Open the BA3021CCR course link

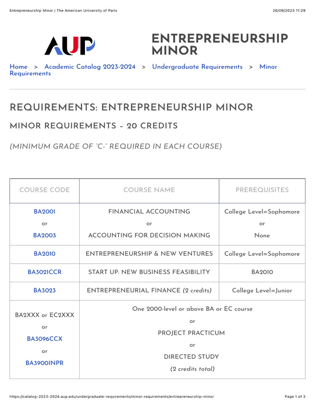click(x=45, y=272)
